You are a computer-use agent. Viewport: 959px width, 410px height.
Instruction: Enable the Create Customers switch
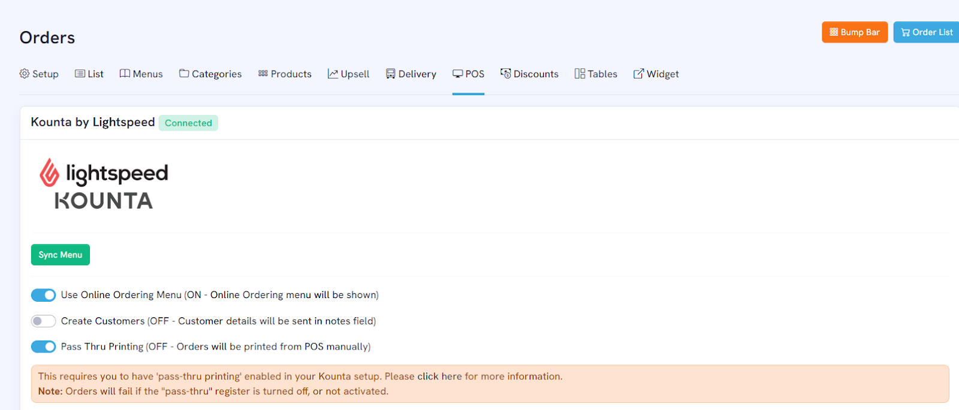pyautogui.click(x=43, y=321)
